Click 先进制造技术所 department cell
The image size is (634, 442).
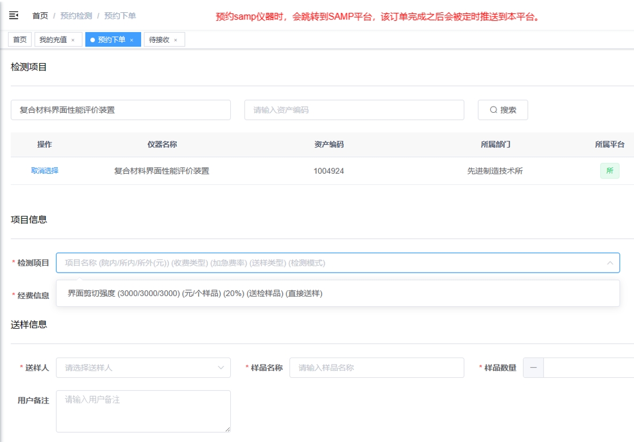(495, 171)
